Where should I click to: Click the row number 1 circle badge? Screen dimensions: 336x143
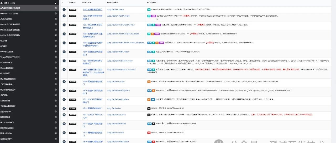pyautogui.click(x=64, y=9)
